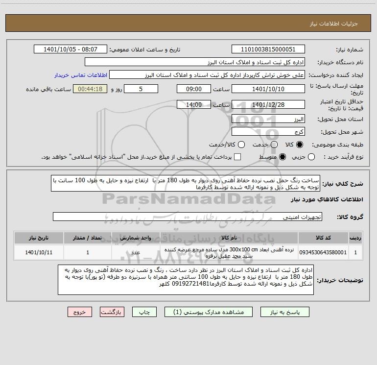This screenshot has height=365, width=377.
Task: Click the پاسخ به نیاز button
Action: [284, 312]
